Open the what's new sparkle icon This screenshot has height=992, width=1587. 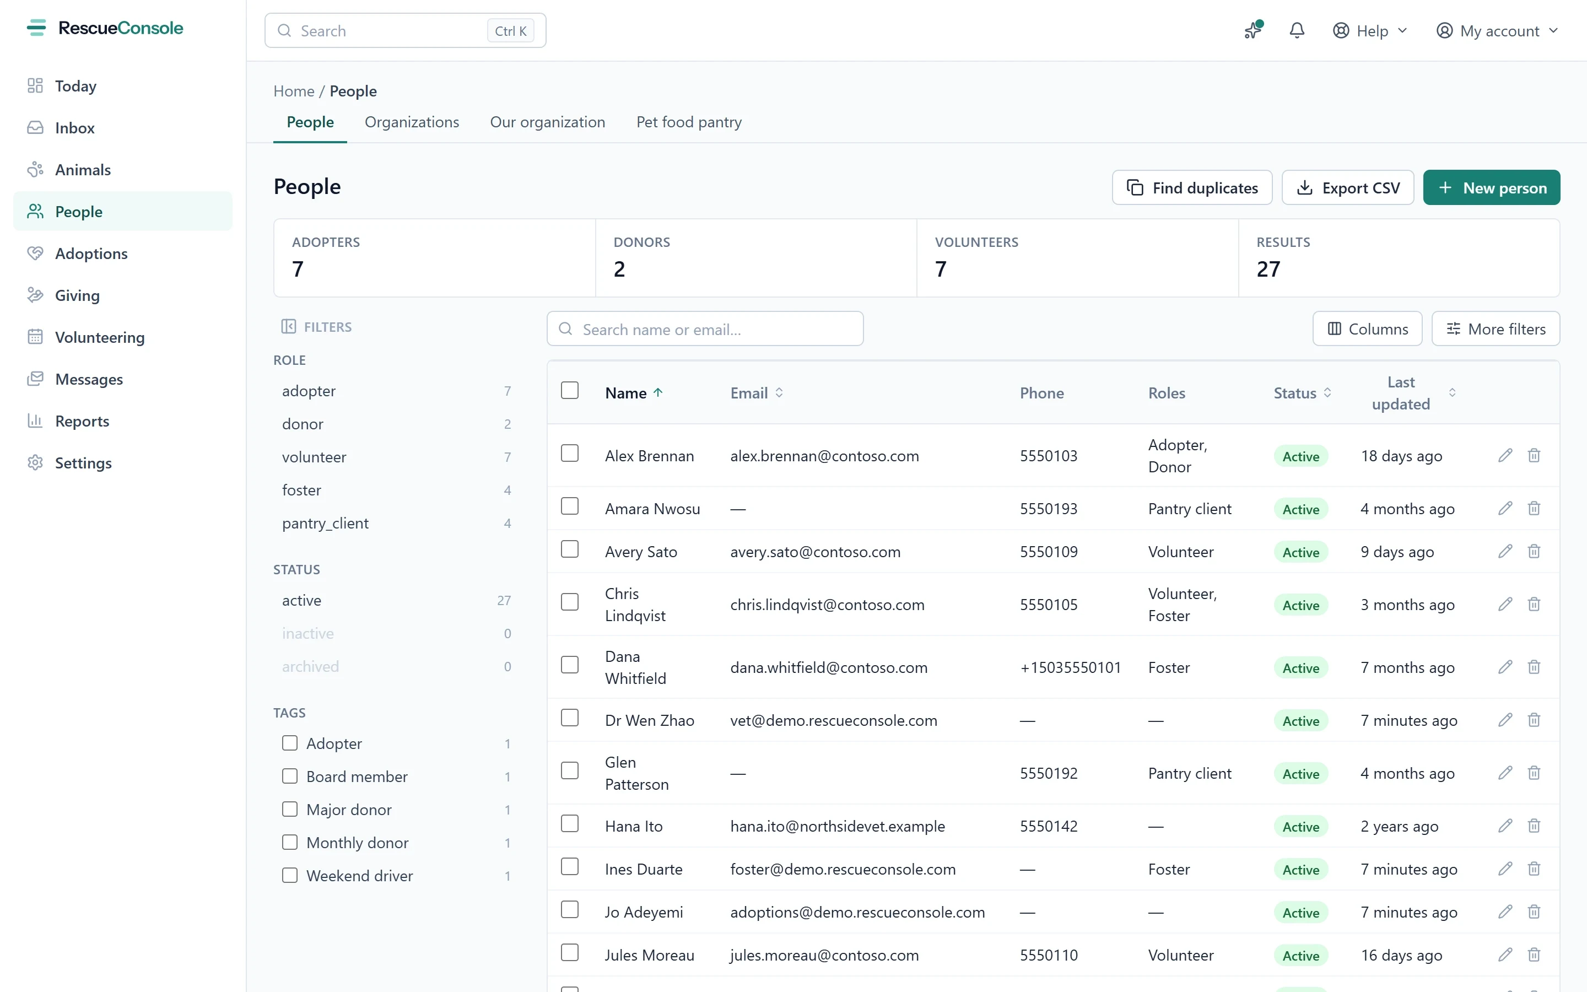point(1253,31)
